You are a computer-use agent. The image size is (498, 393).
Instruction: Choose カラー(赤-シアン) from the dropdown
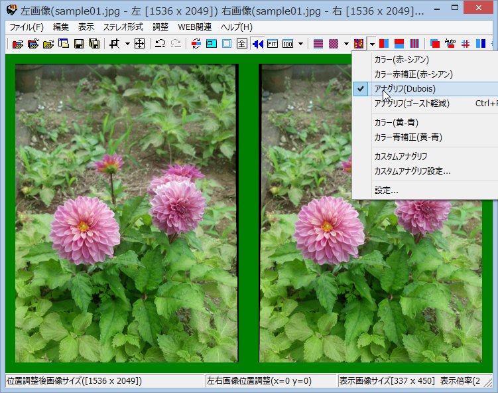click(x=425, y=60)
